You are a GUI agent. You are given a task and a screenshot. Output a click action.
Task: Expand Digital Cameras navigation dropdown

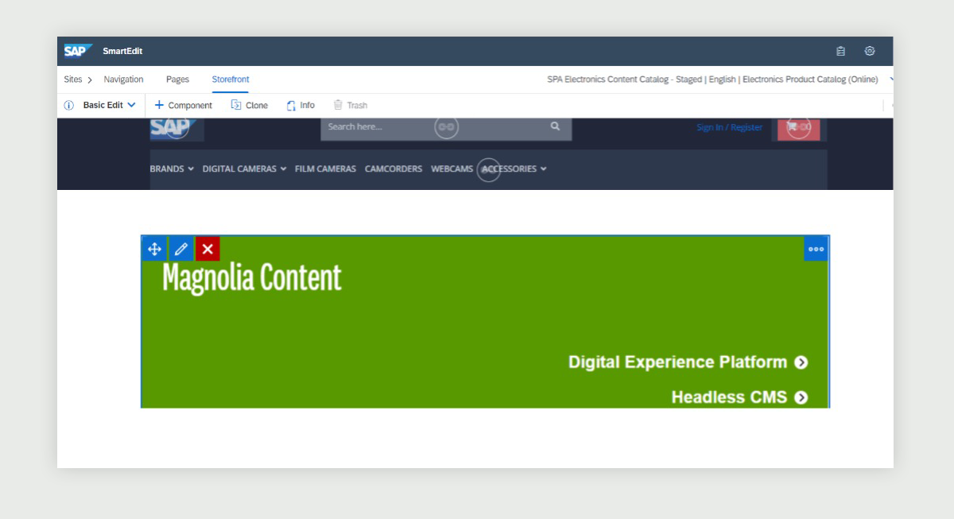[244, 169]
